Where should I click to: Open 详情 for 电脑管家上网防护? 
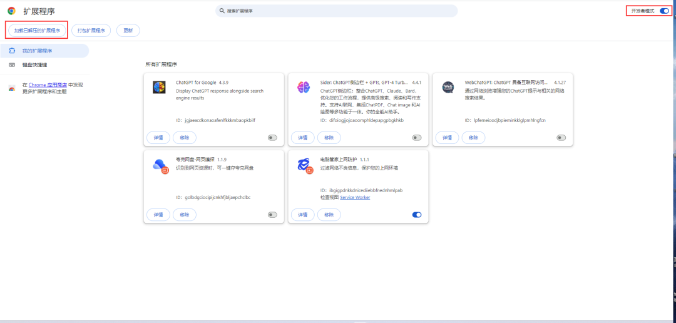303,215
